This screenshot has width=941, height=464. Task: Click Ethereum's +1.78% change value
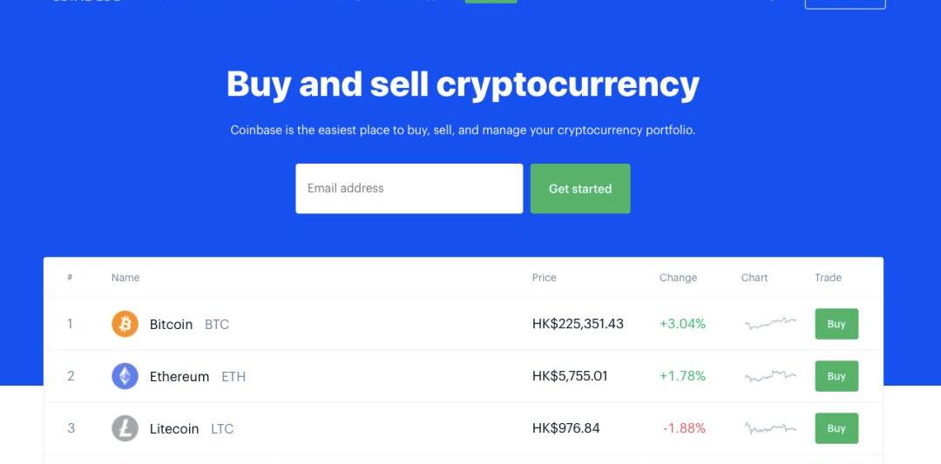click(682, 376)
